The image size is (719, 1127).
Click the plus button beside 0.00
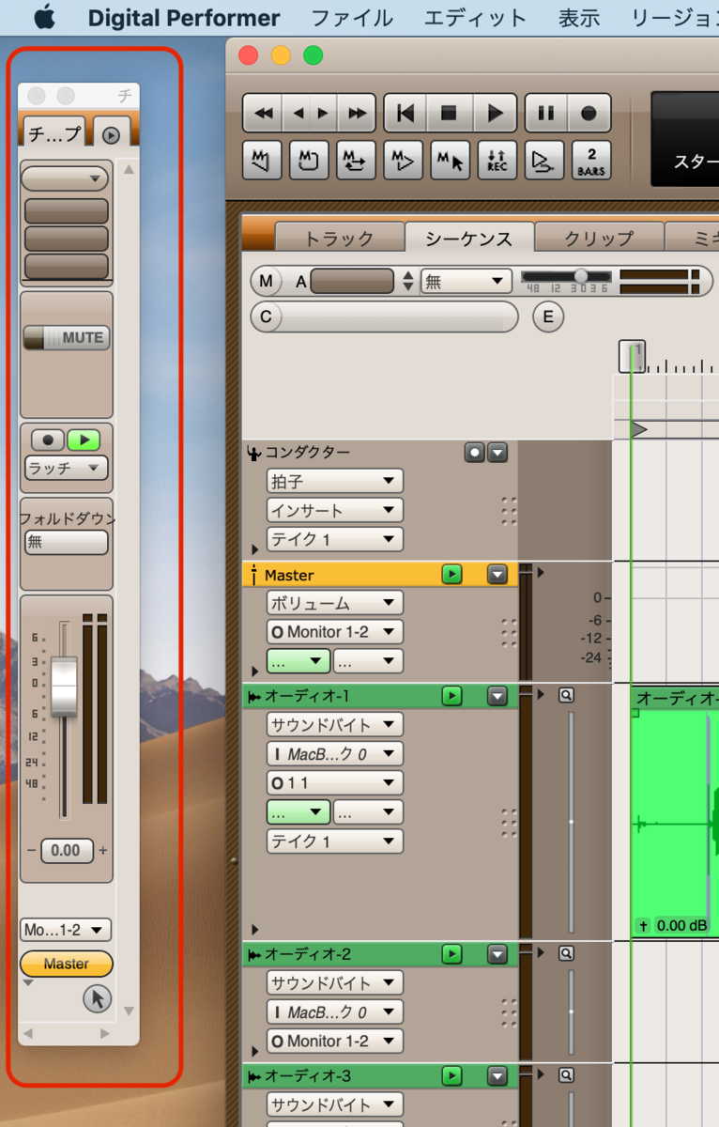pos(103,851)
